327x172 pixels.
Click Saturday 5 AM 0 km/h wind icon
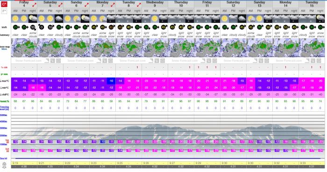point(41,27)
